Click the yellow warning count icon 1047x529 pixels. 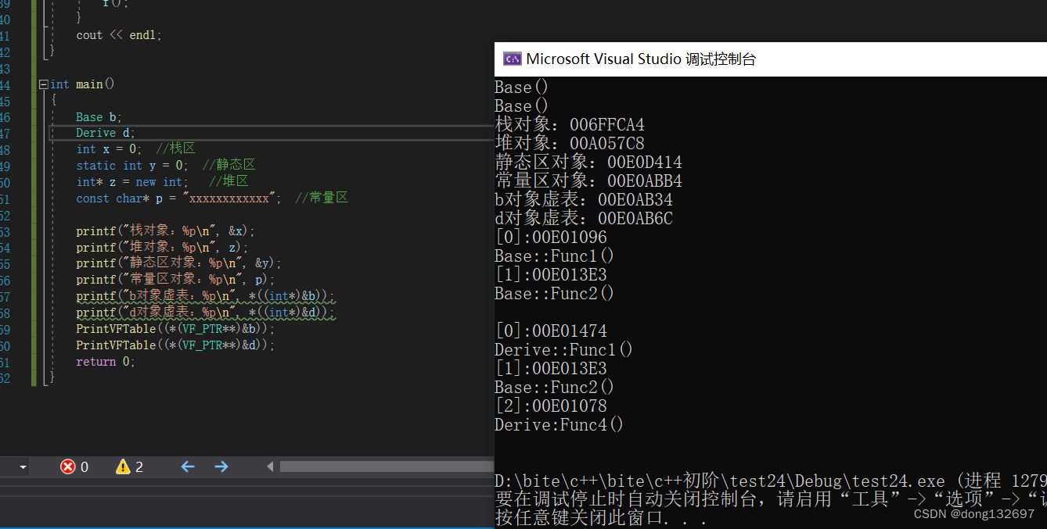coord(123,466)
